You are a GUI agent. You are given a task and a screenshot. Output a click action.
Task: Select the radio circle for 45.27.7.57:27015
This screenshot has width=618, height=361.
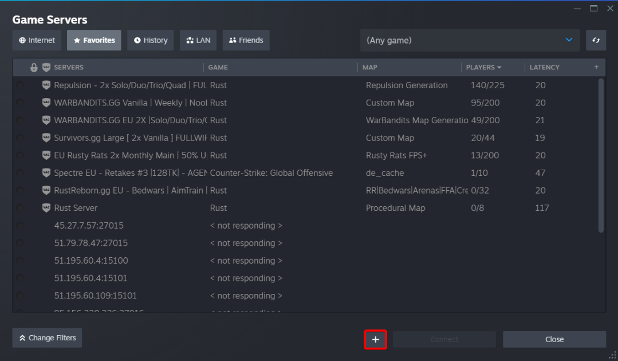(x=20, y=226)
